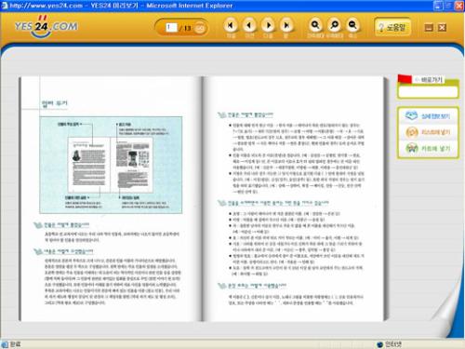Click the Internet Explorer title bar icon
This screenshot has height=349, width=465.
[5, 6]
